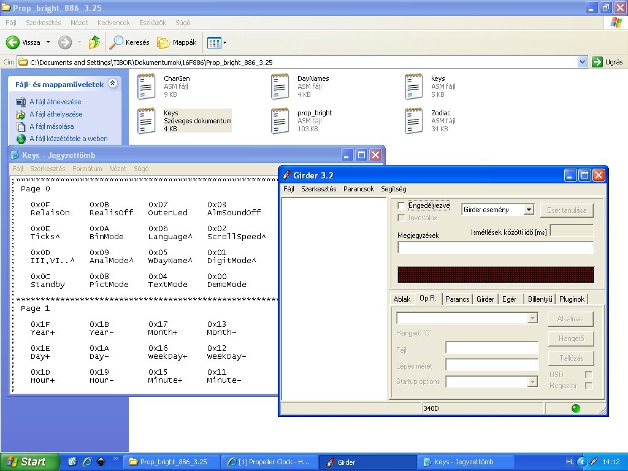Click the Ismétlések közötti idő field

572,231
